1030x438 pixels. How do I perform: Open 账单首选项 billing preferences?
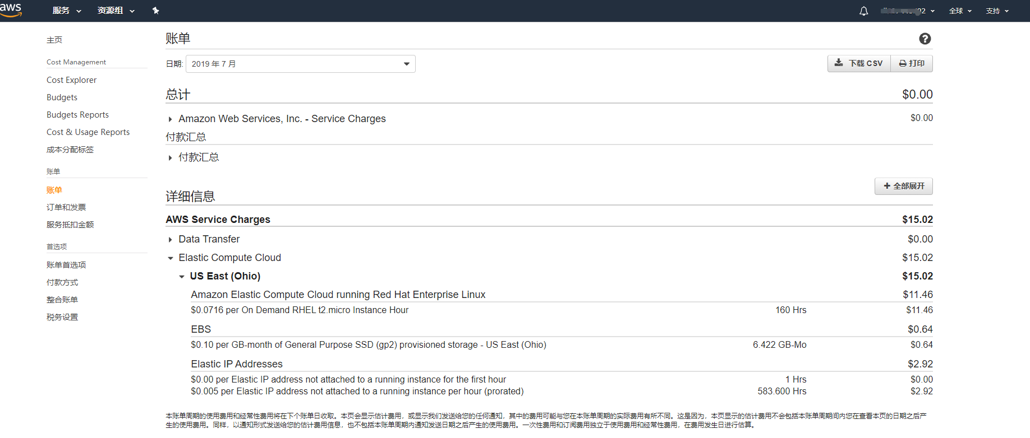click(x=66, y=265)
